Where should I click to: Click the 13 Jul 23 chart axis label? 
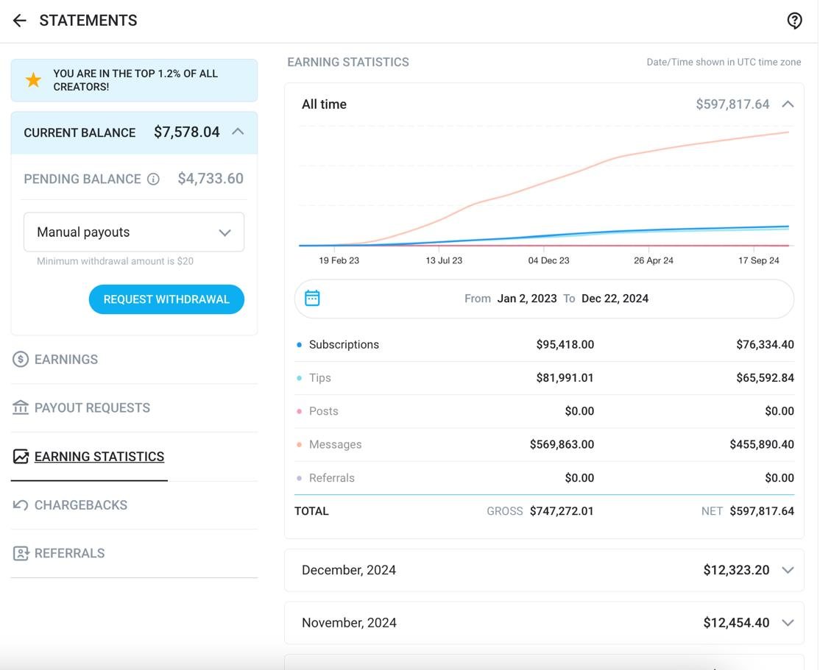(x=444, y=260)
